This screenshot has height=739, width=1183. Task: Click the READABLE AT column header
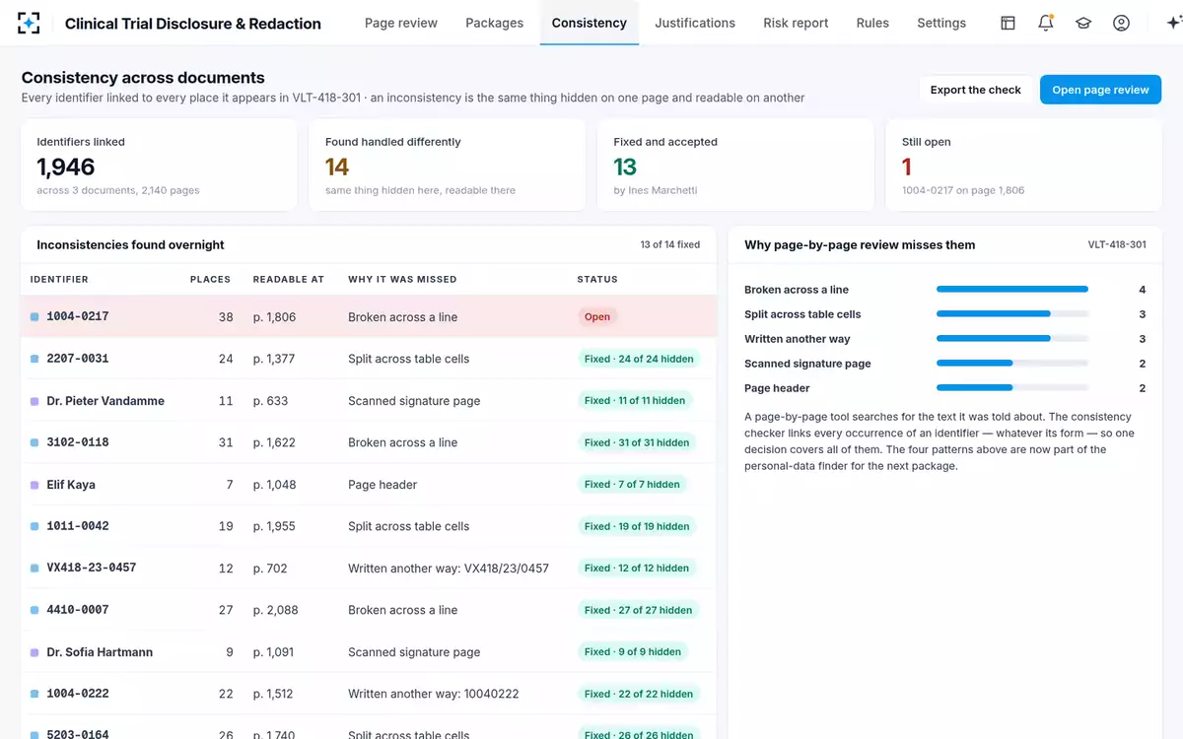[x=289, y=280]
